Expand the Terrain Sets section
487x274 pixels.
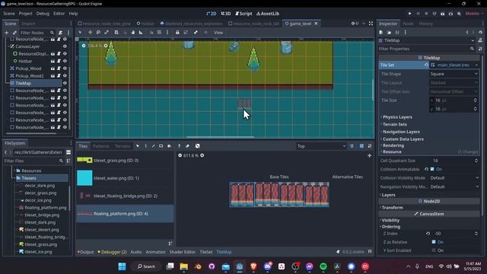(394, 124)
